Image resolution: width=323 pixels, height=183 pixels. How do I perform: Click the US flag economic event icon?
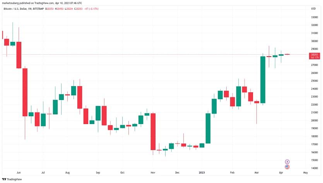[x=287, y=167]
